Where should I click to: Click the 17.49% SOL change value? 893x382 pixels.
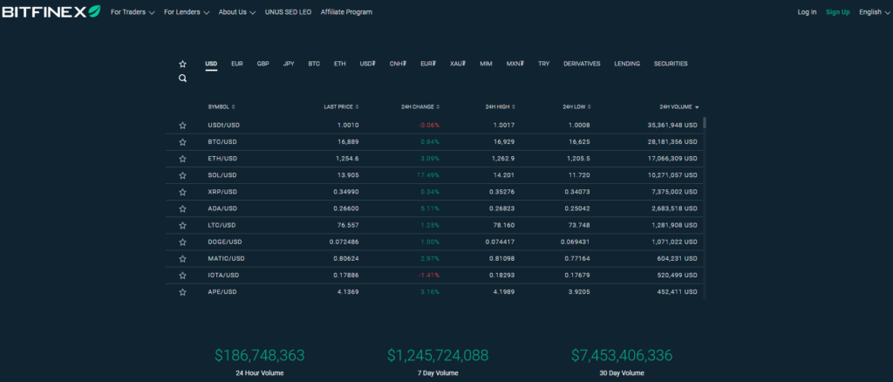tap(428, 175)
